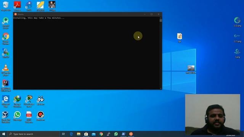Image resolution: width=244 pixels, height=137 pixels.
Task: Click the scroll-up arrow in the Ubuntu terminal
Action: point(161,18)
